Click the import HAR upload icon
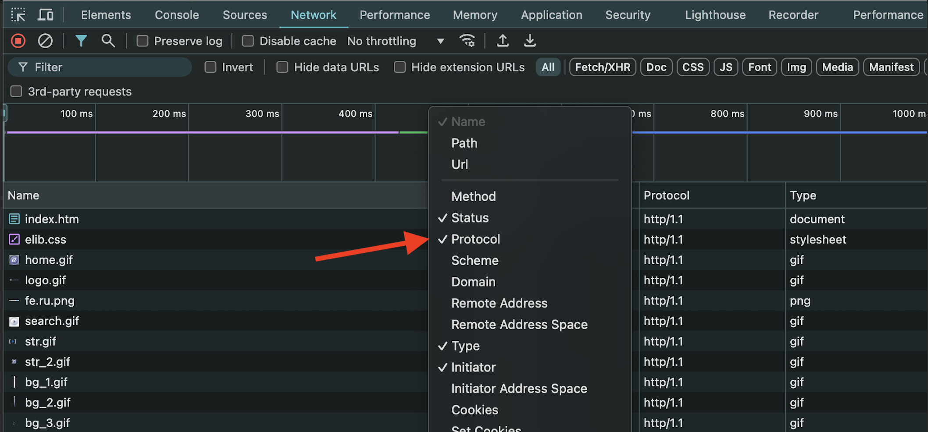 pos(503,41)
